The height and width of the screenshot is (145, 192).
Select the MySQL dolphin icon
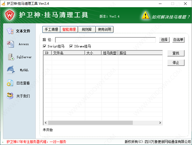pyautogui.click(x=11, y=70)
